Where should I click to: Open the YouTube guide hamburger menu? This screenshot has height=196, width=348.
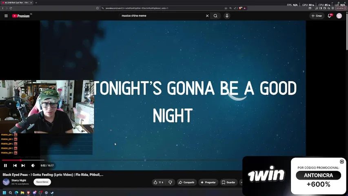click(x=6, y=16)
